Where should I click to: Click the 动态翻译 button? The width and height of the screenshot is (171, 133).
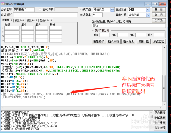point(160,113)
